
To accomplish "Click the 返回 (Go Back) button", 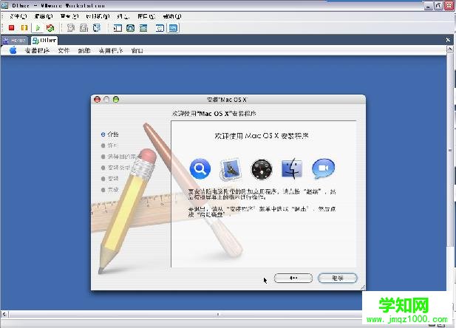I will [293, 278].
